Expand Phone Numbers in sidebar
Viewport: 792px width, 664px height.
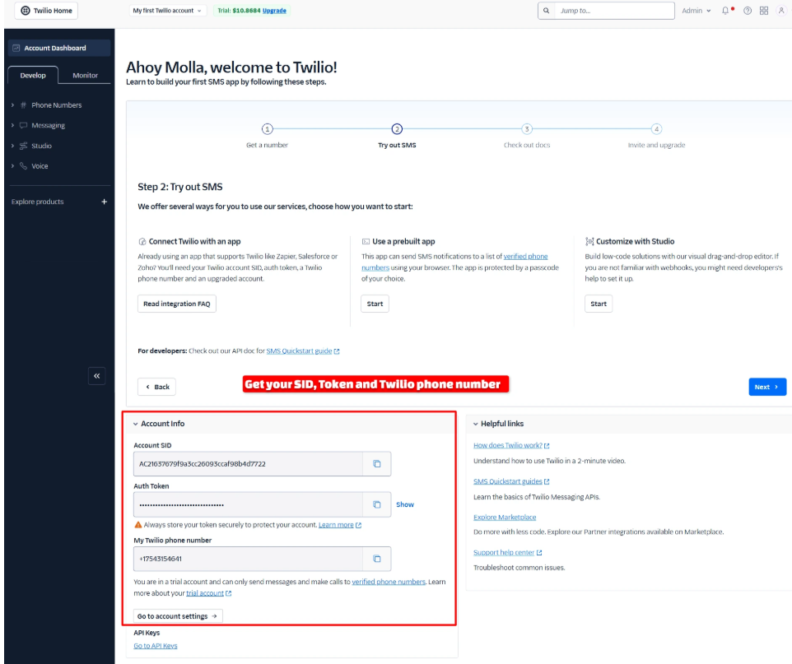(x=12, y=105)
